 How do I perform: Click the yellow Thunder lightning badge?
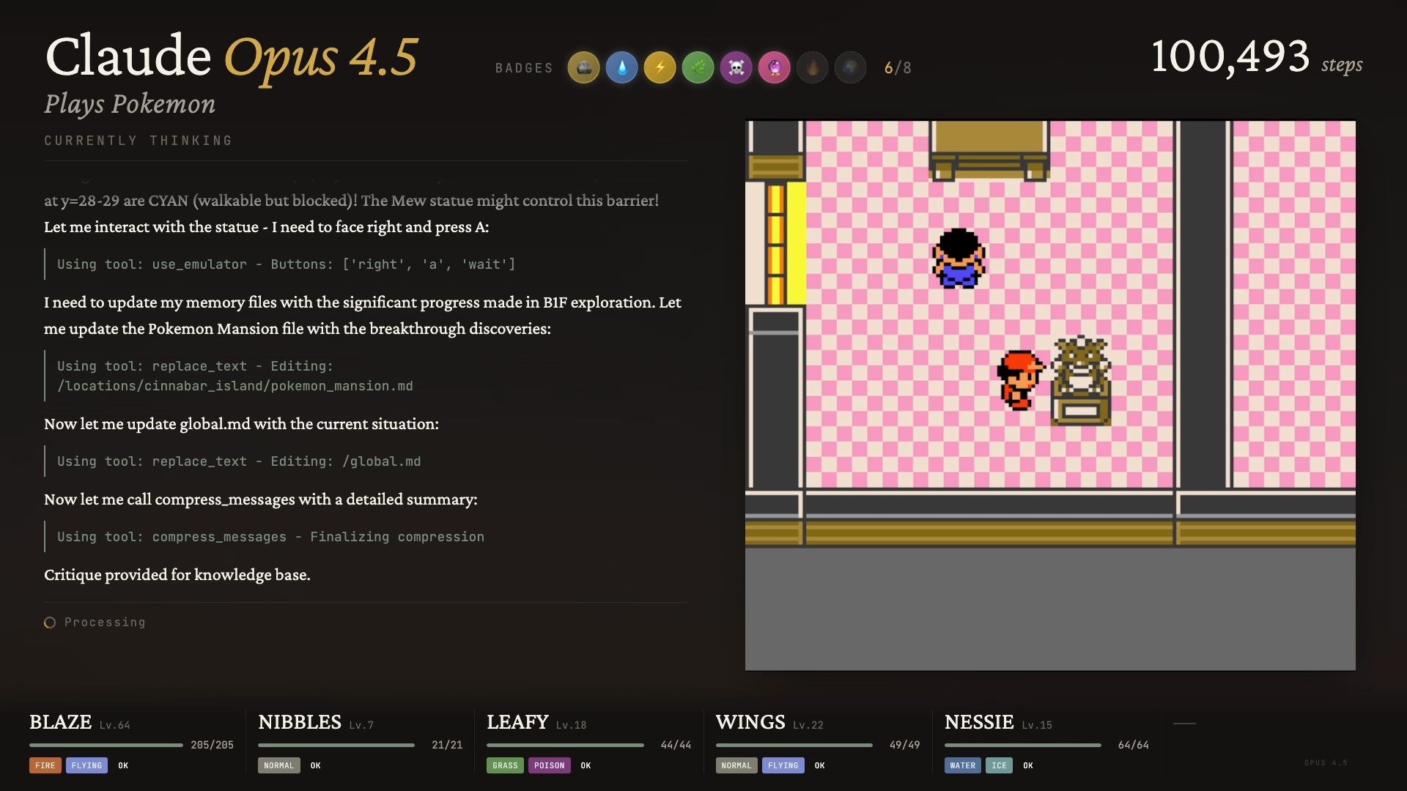[x=660, y=68]
